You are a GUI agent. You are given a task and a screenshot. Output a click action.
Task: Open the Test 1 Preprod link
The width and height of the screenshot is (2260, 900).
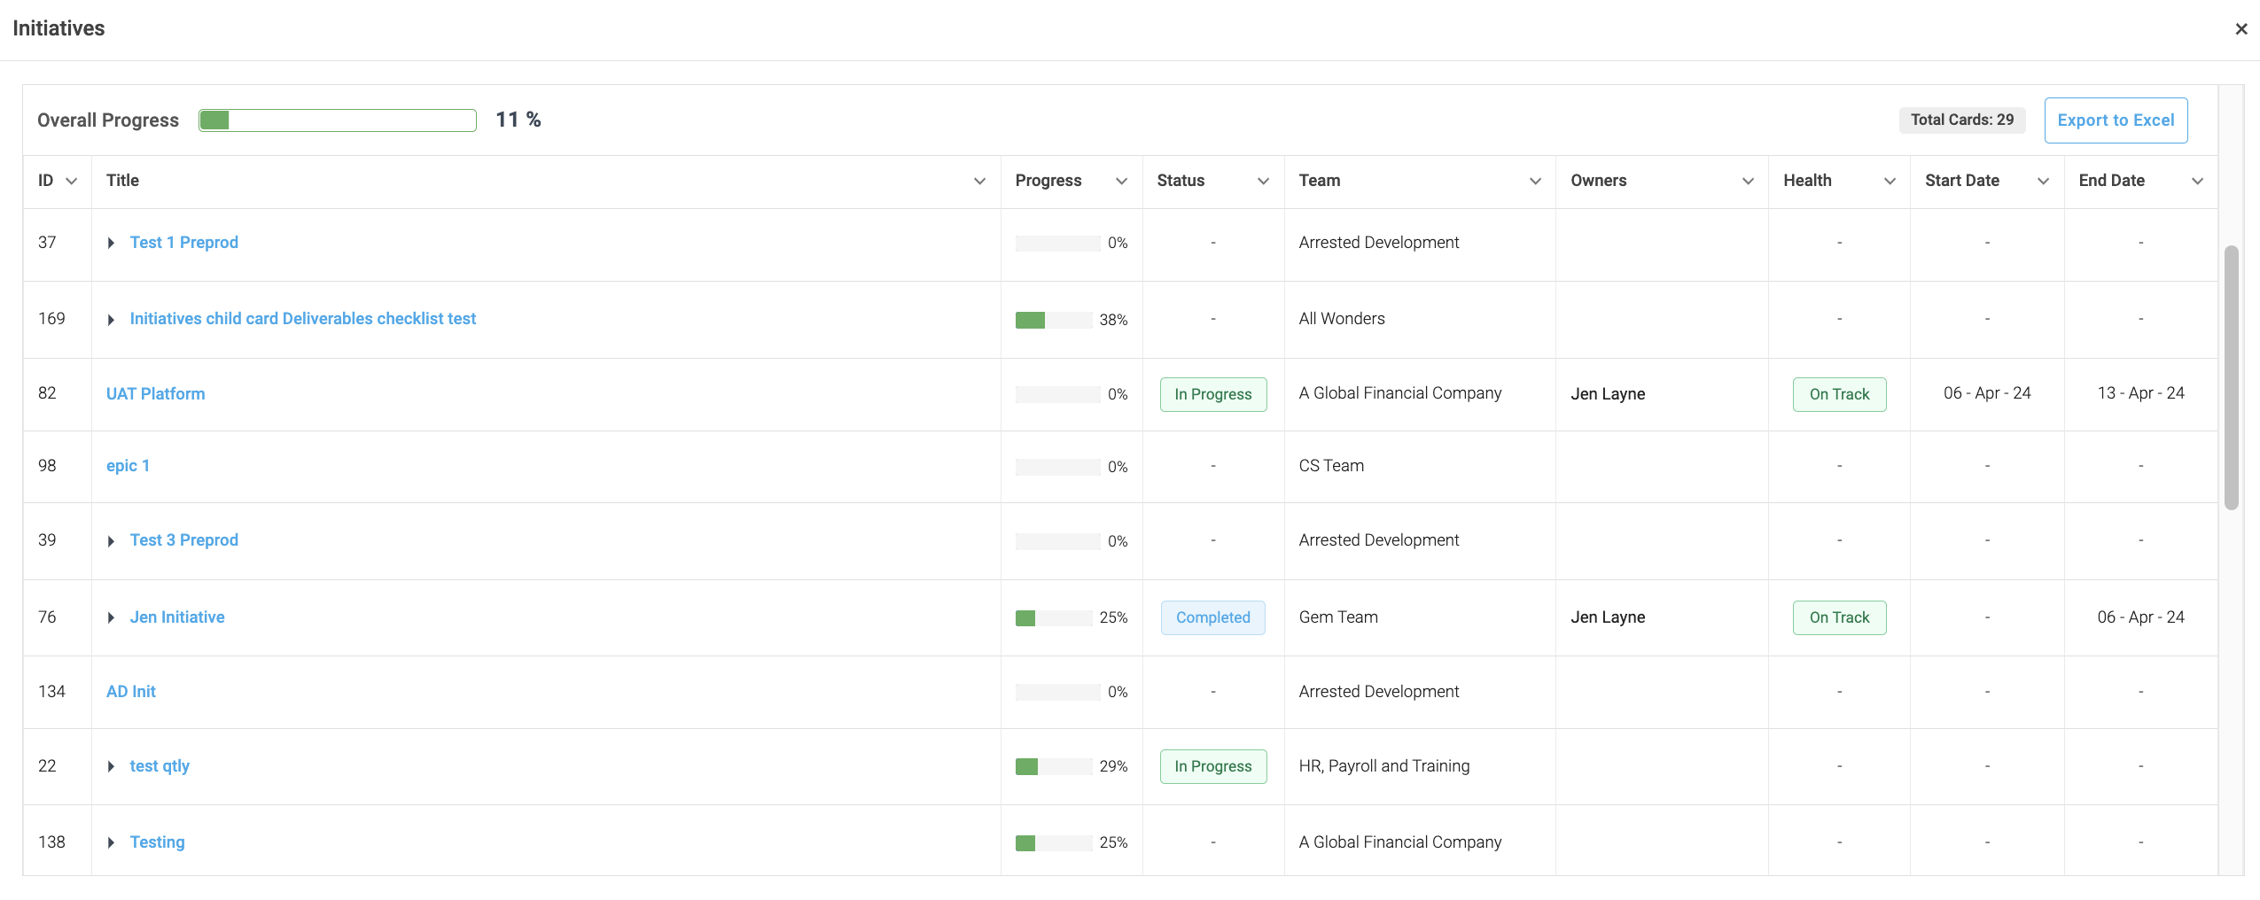pyautogui.click(x=184, y=243)
